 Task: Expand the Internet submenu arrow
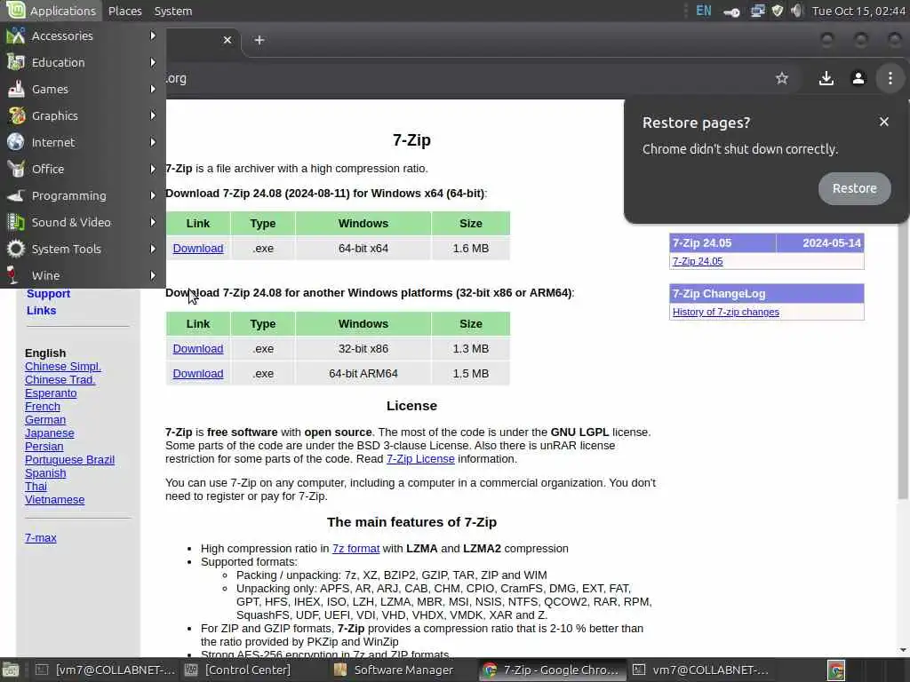point(153,143)
